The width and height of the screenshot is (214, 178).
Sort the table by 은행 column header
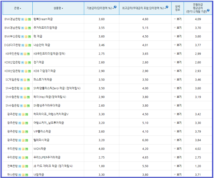click(18, 8)
